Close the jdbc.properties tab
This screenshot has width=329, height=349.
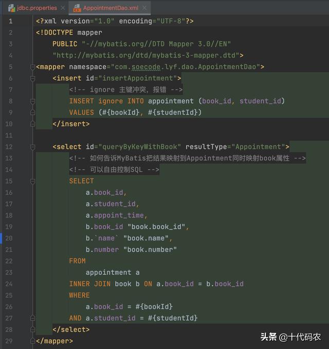[63, 8]
